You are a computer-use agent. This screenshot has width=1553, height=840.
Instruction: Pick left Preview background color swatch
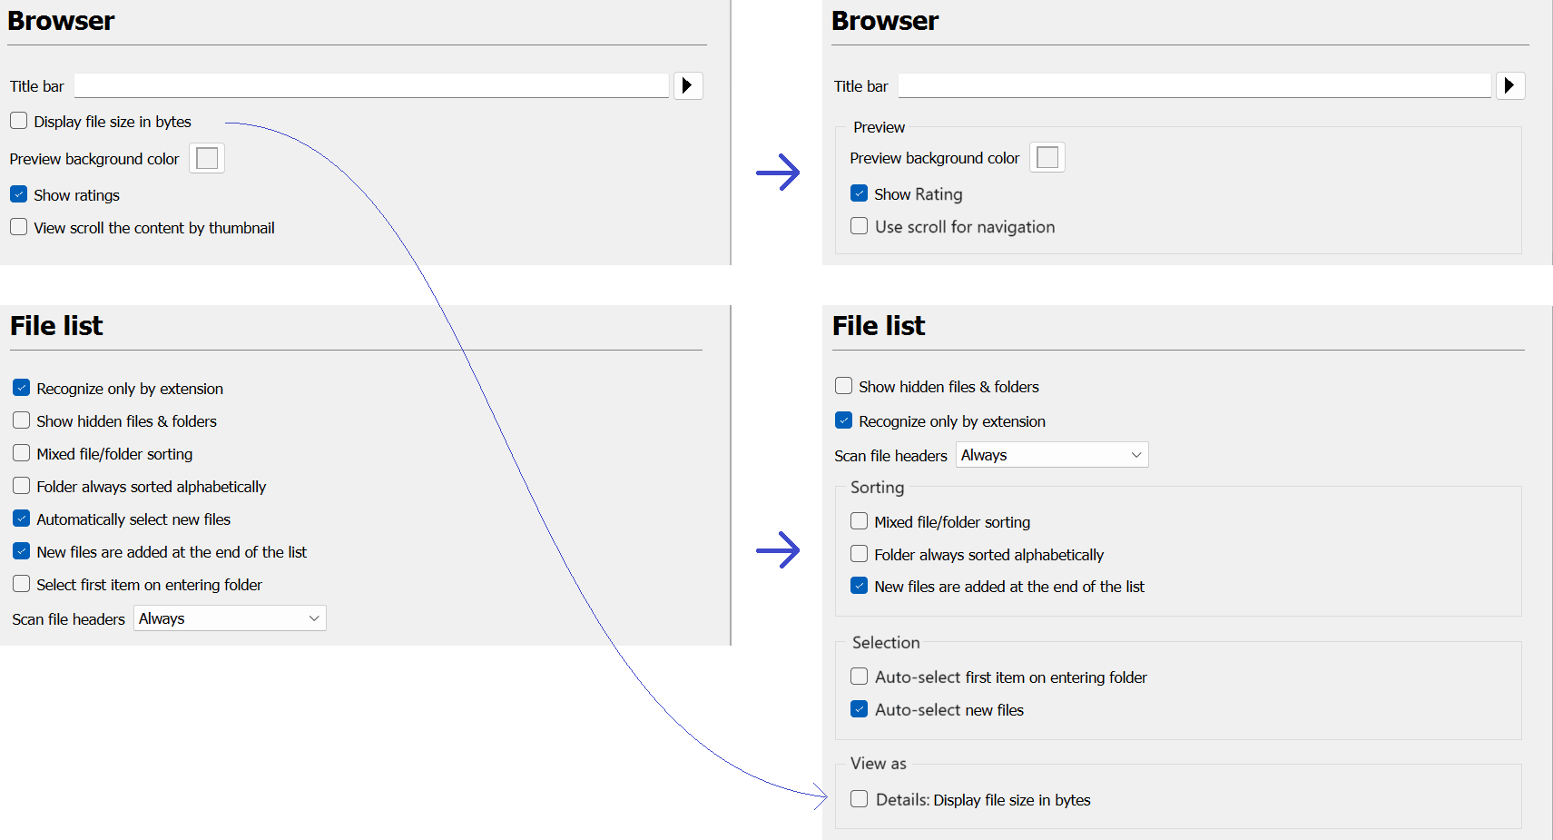point(207,158)
